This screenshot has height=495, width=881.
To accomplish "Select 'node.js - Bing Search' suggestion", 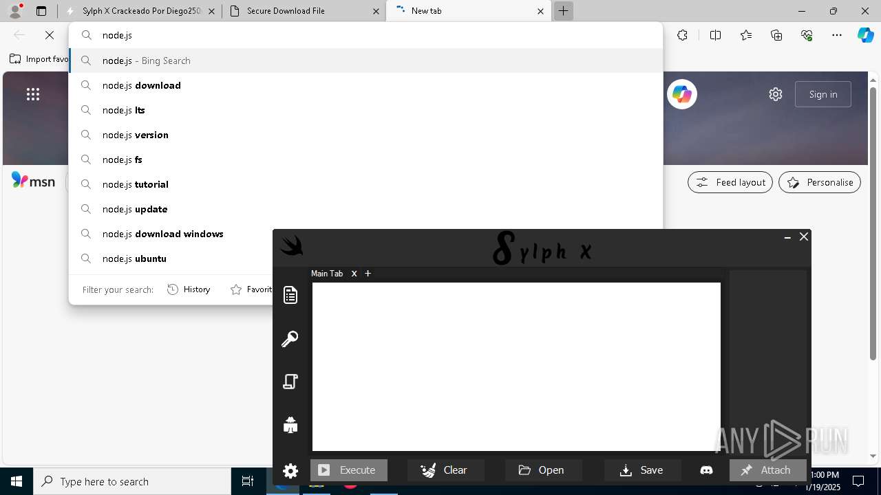I will click(x=366, y=60).
